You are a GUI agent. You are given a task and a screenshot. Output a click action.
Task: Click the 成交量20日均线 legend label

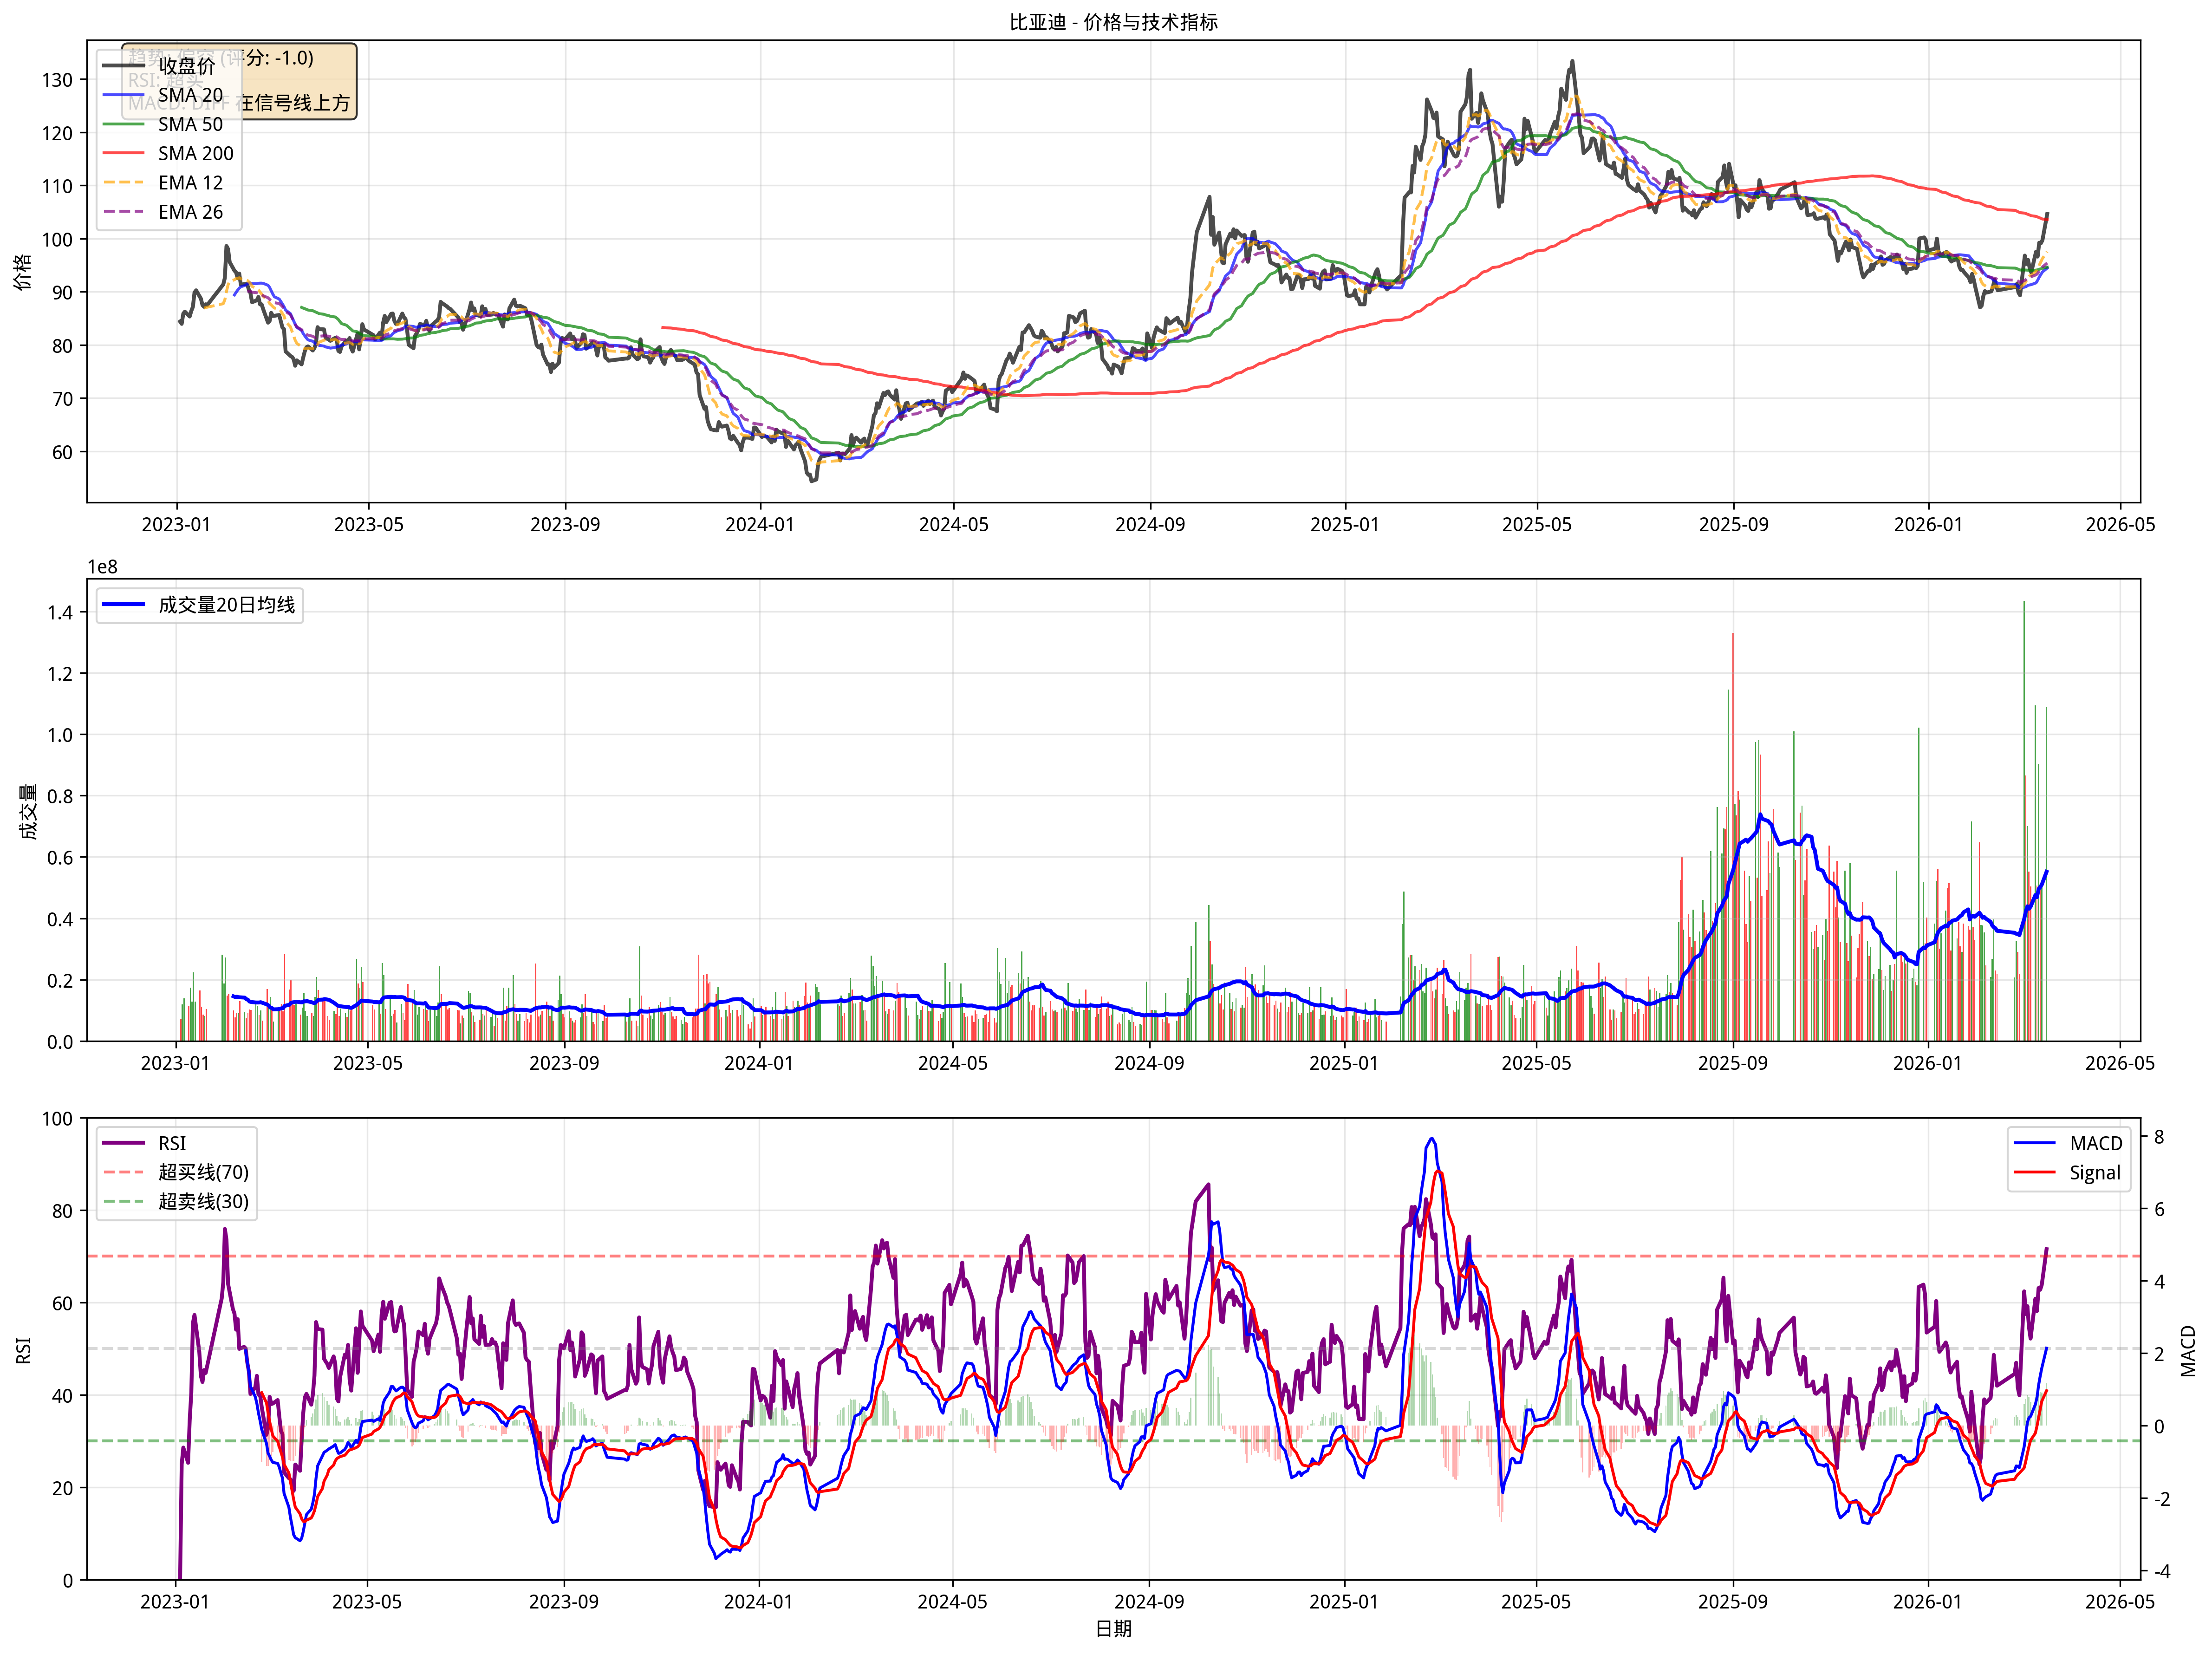[x=226, y=605]
